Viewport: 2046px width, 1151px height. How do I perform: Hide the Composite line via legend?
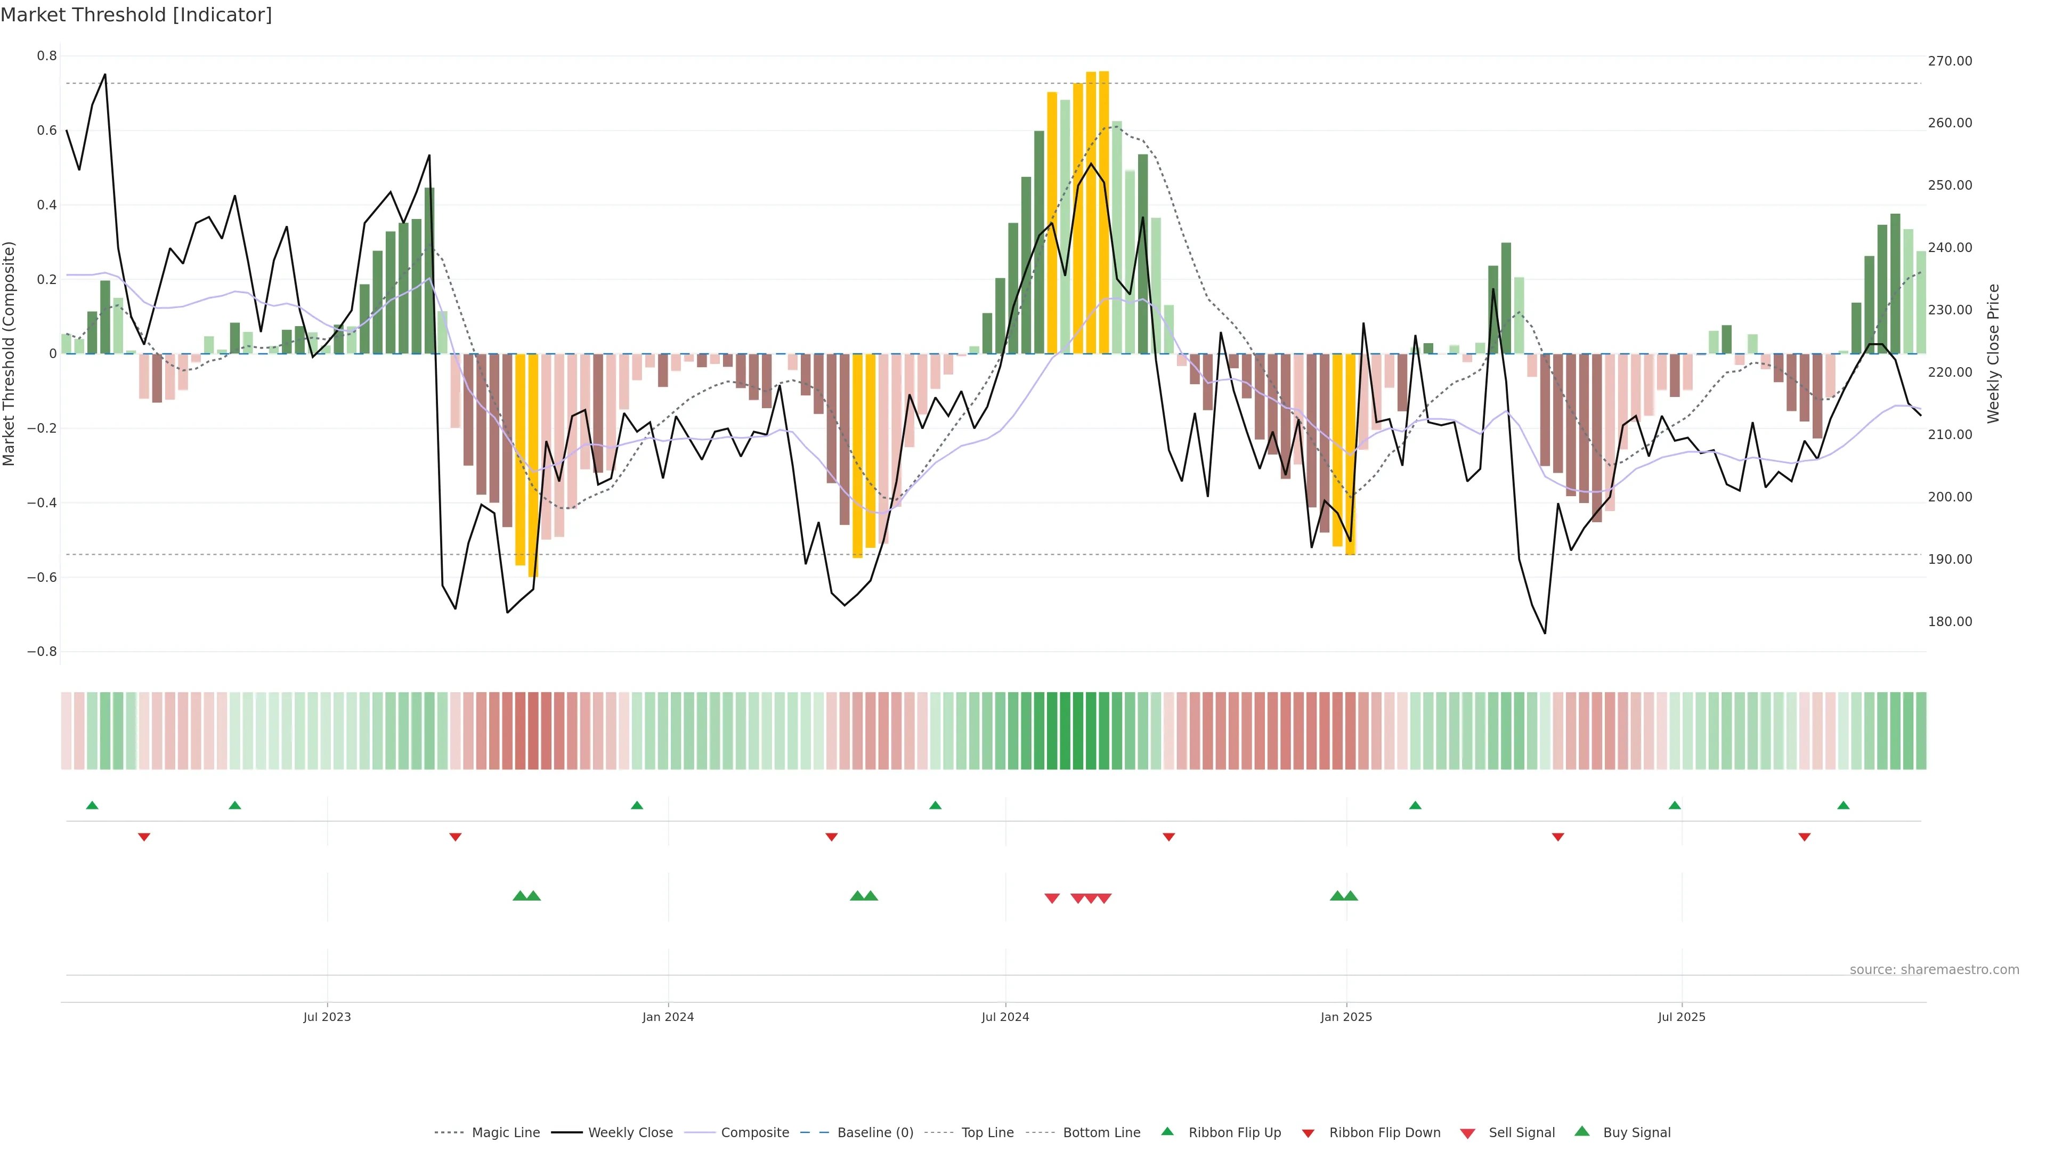pos(754,1133)
